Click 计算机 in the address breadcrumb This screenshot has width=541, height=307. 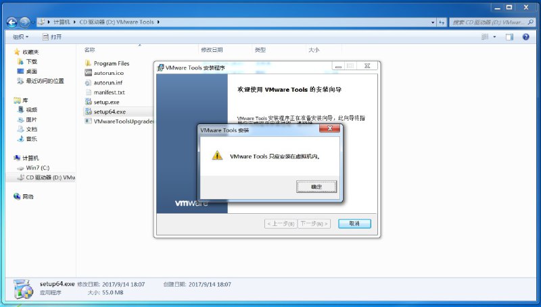pos(62,22)
